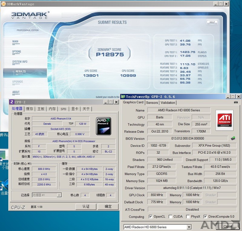Click the GPU-Z screenshot camera icon
The image size is (242, 231).
236,102
